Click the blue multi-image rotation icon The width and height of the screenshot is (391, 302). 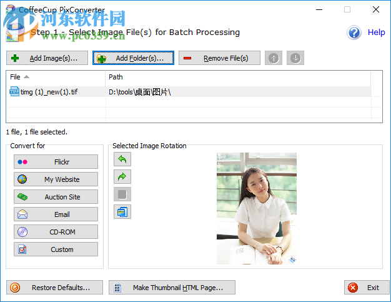pyautogui.click(x=122, y=211)
